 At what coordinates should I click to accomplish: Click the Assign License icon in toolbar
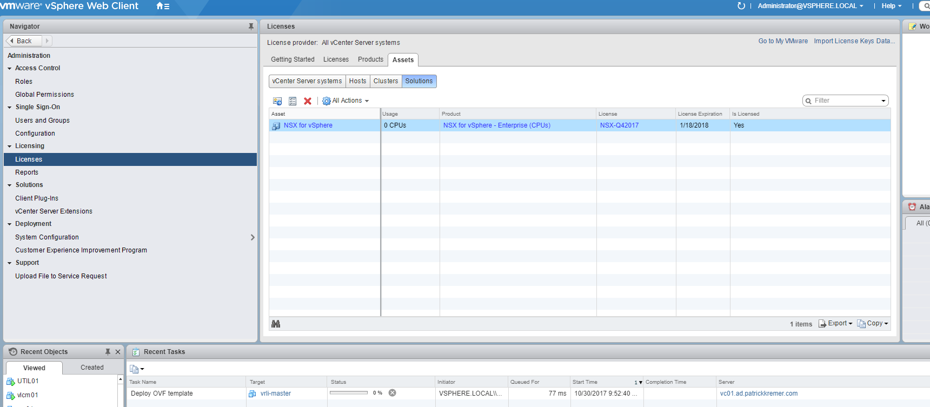[277, 101]
